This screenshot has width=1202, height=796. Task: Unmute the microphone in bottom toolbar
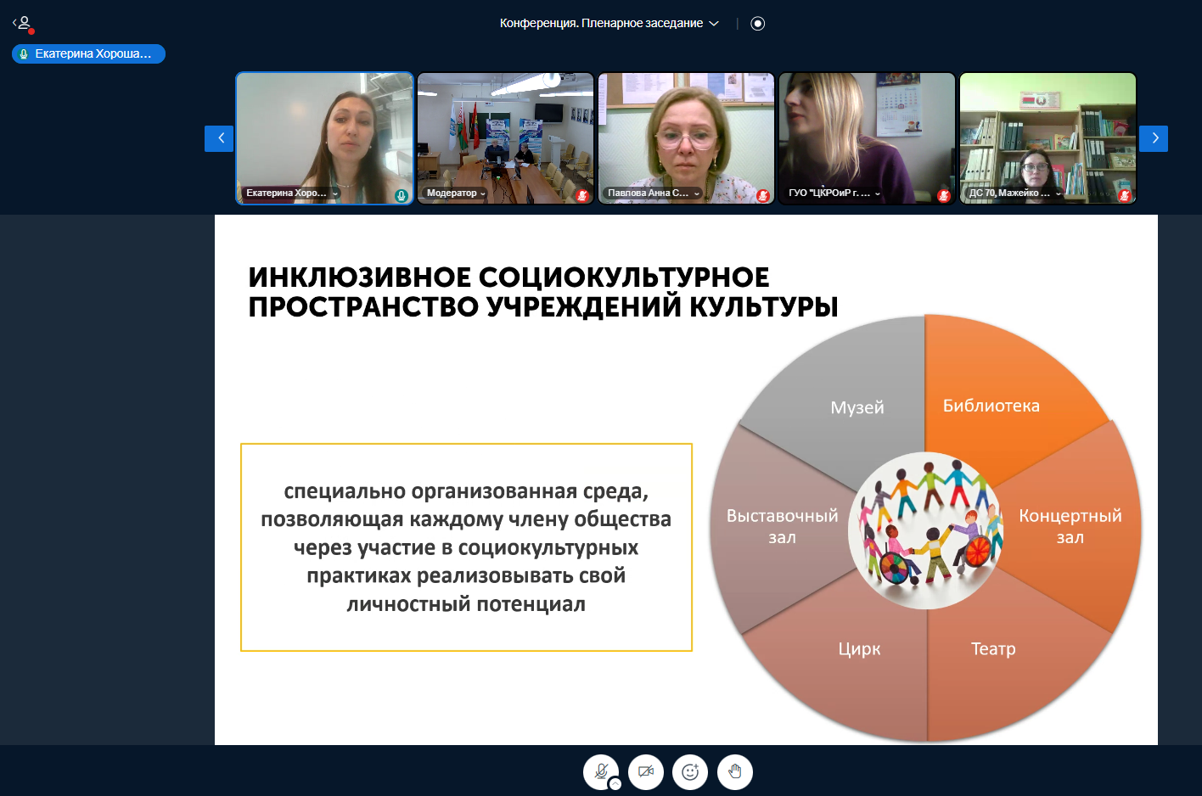[600, 771]
